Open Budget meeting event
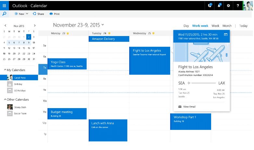Image resolution: width=254 pixels, height=150 pixels. [x=67, y=114]
